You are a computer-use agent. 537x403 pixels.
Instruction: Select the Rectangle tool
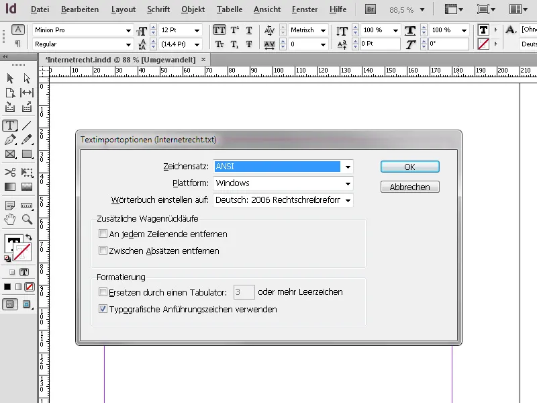(x=27, y=154)
